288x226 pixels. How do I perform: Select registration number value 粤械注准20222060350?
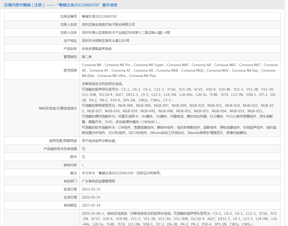coord(99,16)
